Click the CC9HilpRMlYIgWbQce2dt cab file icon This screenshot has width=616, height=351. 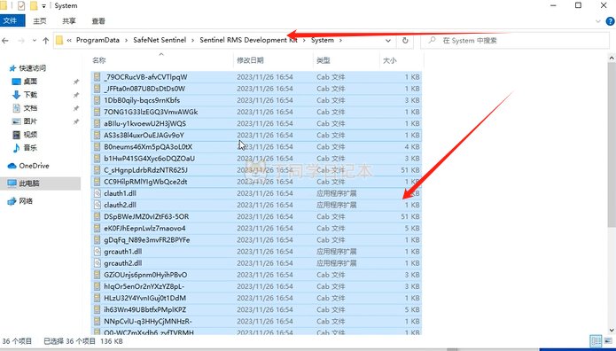tap(97, 182)
